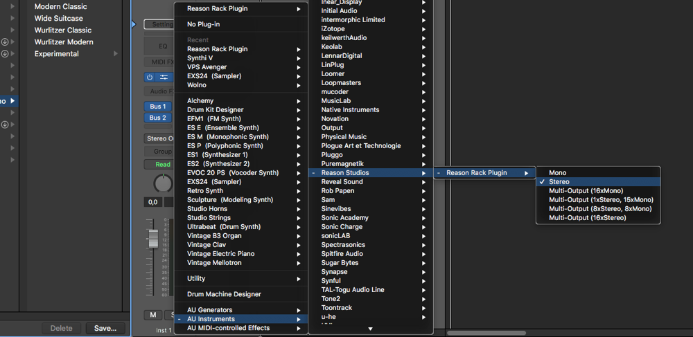Screen dimensions: 693x337
Task: Click the download icon beside Wurlitzer Modern
Action: click(5, 42)
